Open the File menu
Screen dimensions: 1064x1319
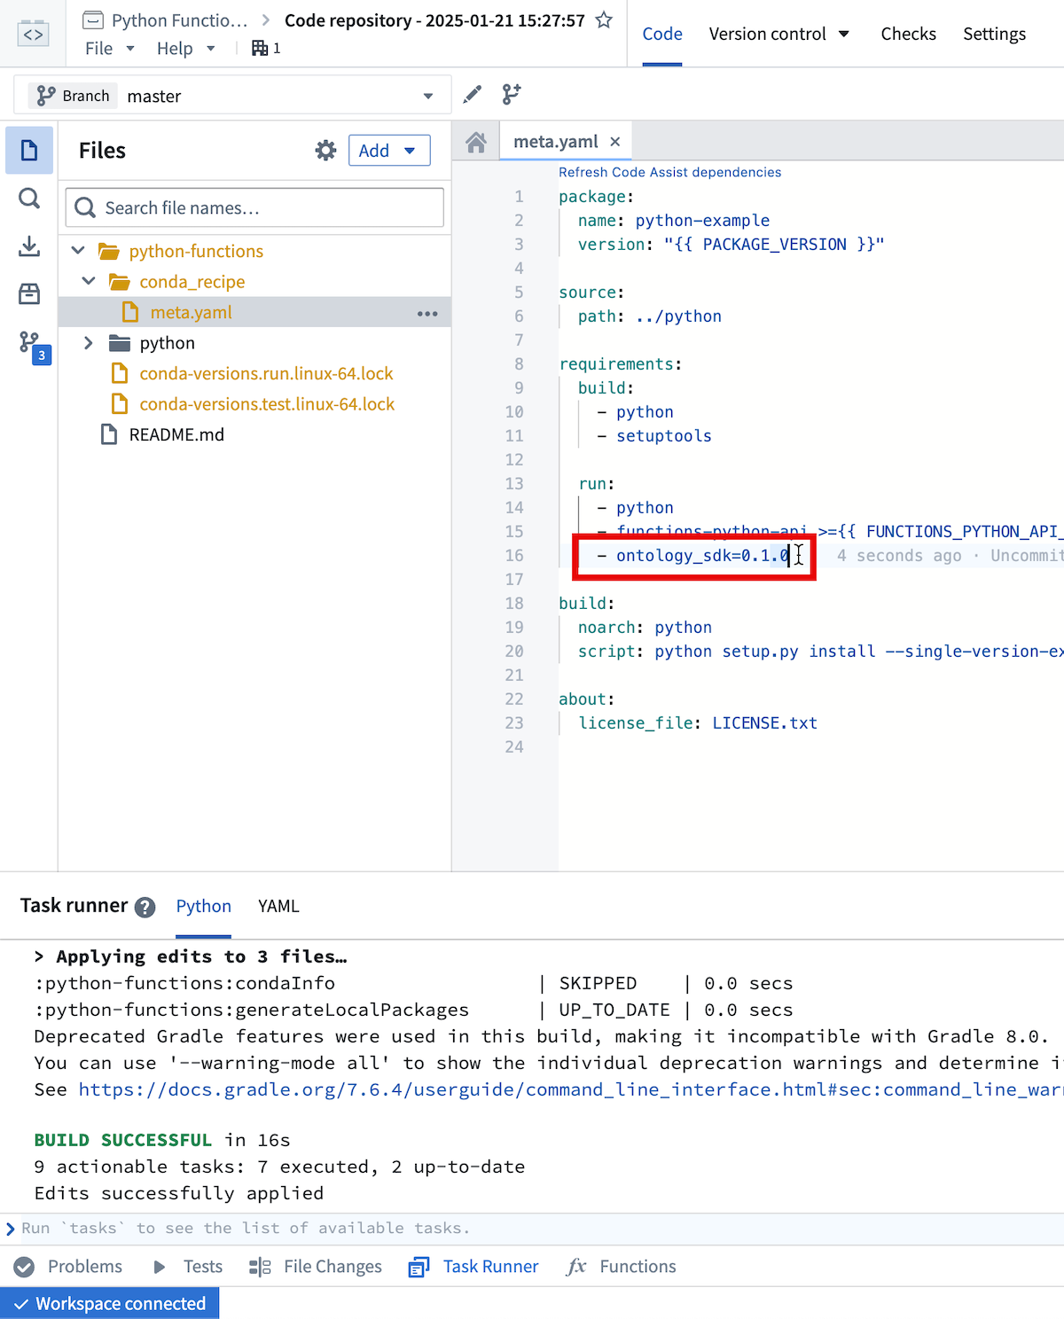pyautogui.click(x=109, y=48)
